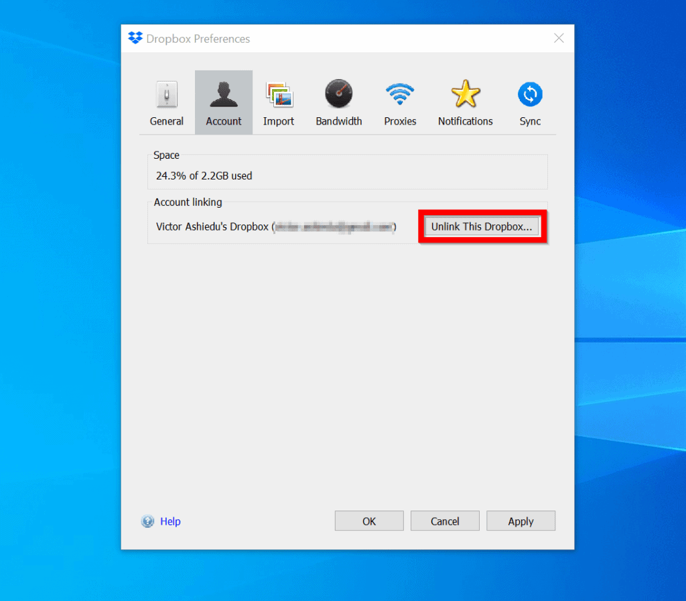The image size is (686, 601).
Task: Open the Proxies settings tab
Action: click(400, 103)
